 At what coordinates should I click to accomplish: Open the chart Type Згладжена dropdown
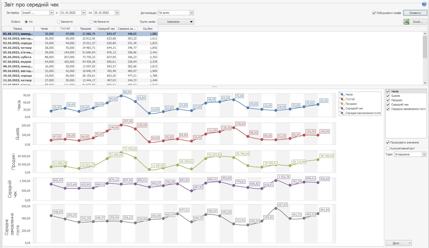click(424, 154)
